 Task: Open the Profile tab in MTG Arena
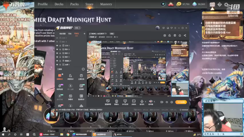(x=43, y=4)
